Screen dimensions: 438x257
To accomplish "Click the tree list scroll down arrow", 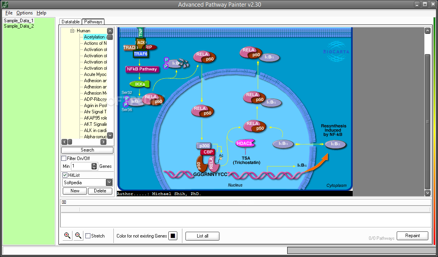I will 110,136.
